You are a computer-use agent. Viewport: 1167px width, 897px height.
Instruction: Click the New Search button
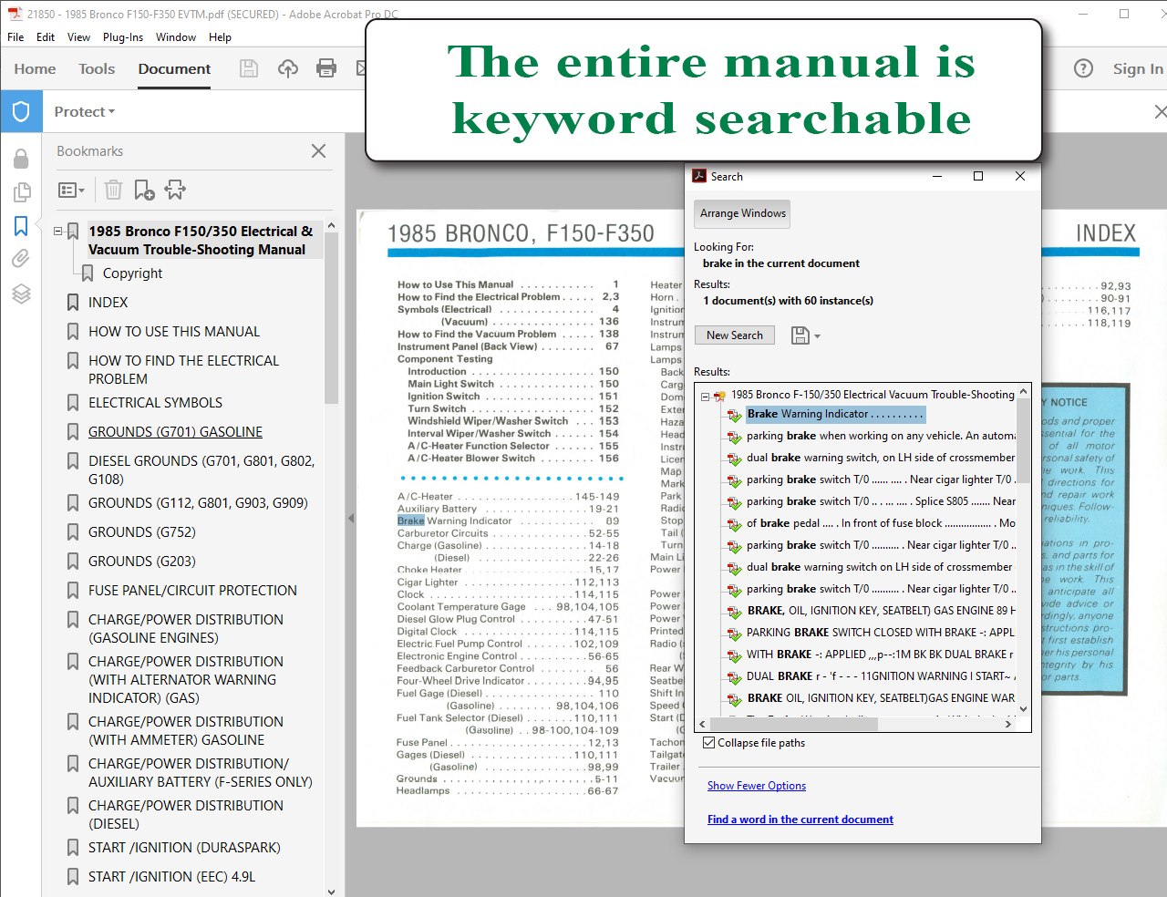pyautogui.click(x=735, y=335)
